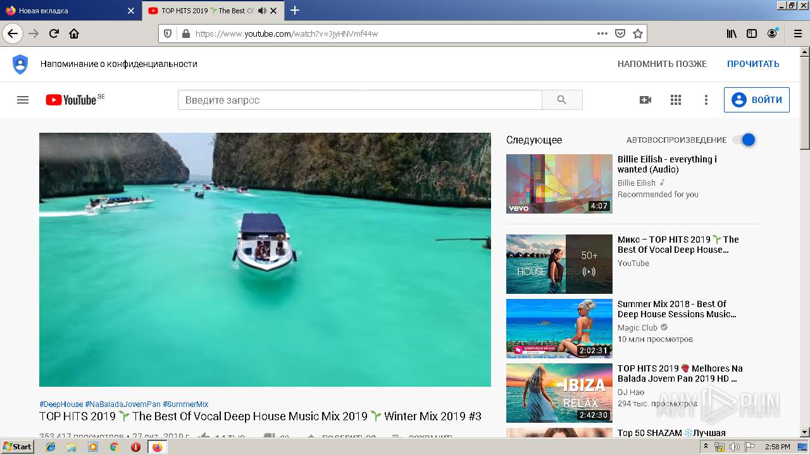Viewport: 810px width, 455px height.
Task: Open Микс – TOP HITS 2019 title link
Action: [678, 245]
